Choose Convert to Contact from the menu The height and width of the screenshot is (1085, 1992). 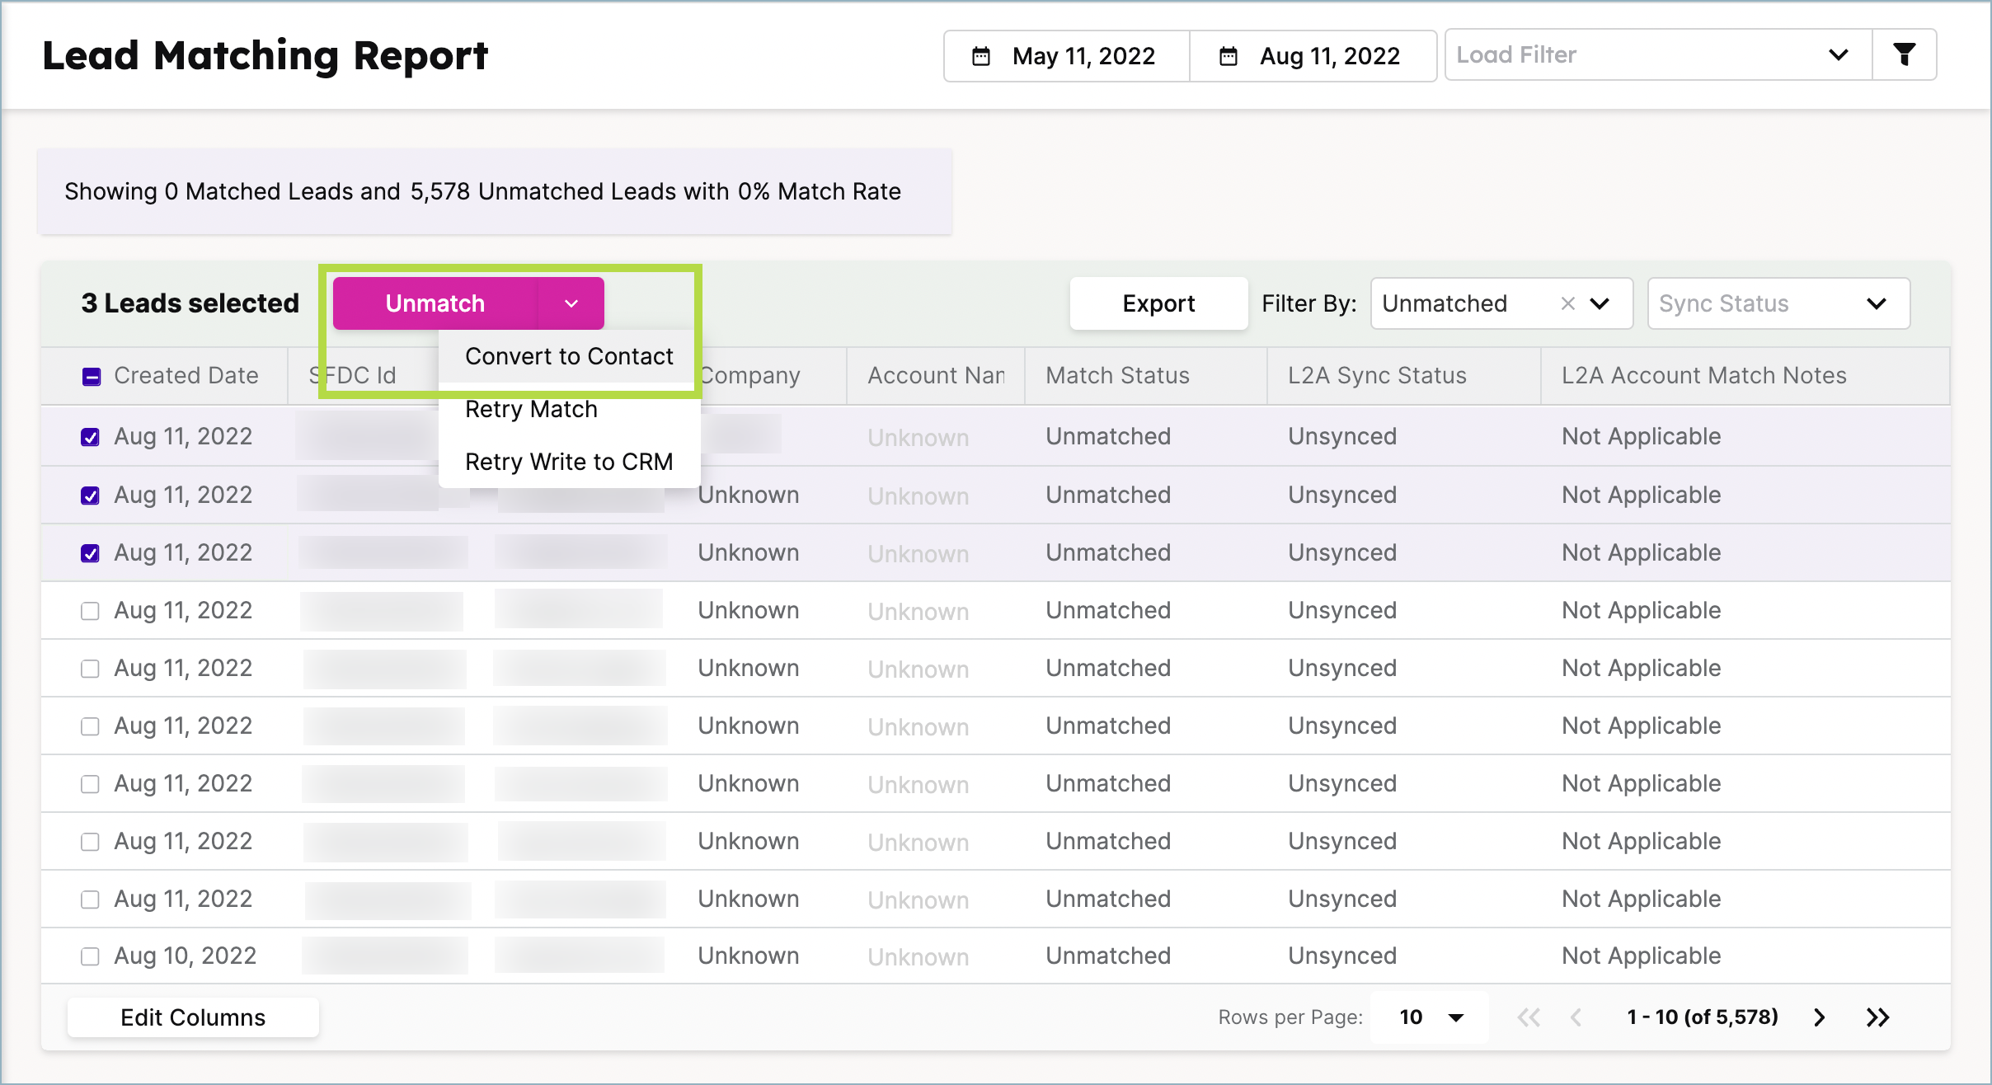coord(569,356)
